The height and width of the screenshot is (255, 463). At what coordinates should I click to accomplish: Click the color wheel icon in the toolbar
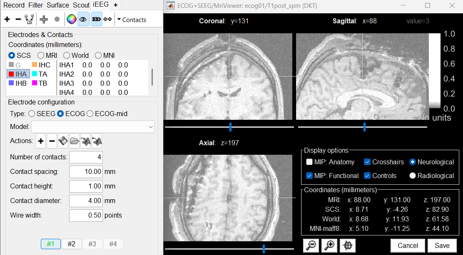click(72, 20)
